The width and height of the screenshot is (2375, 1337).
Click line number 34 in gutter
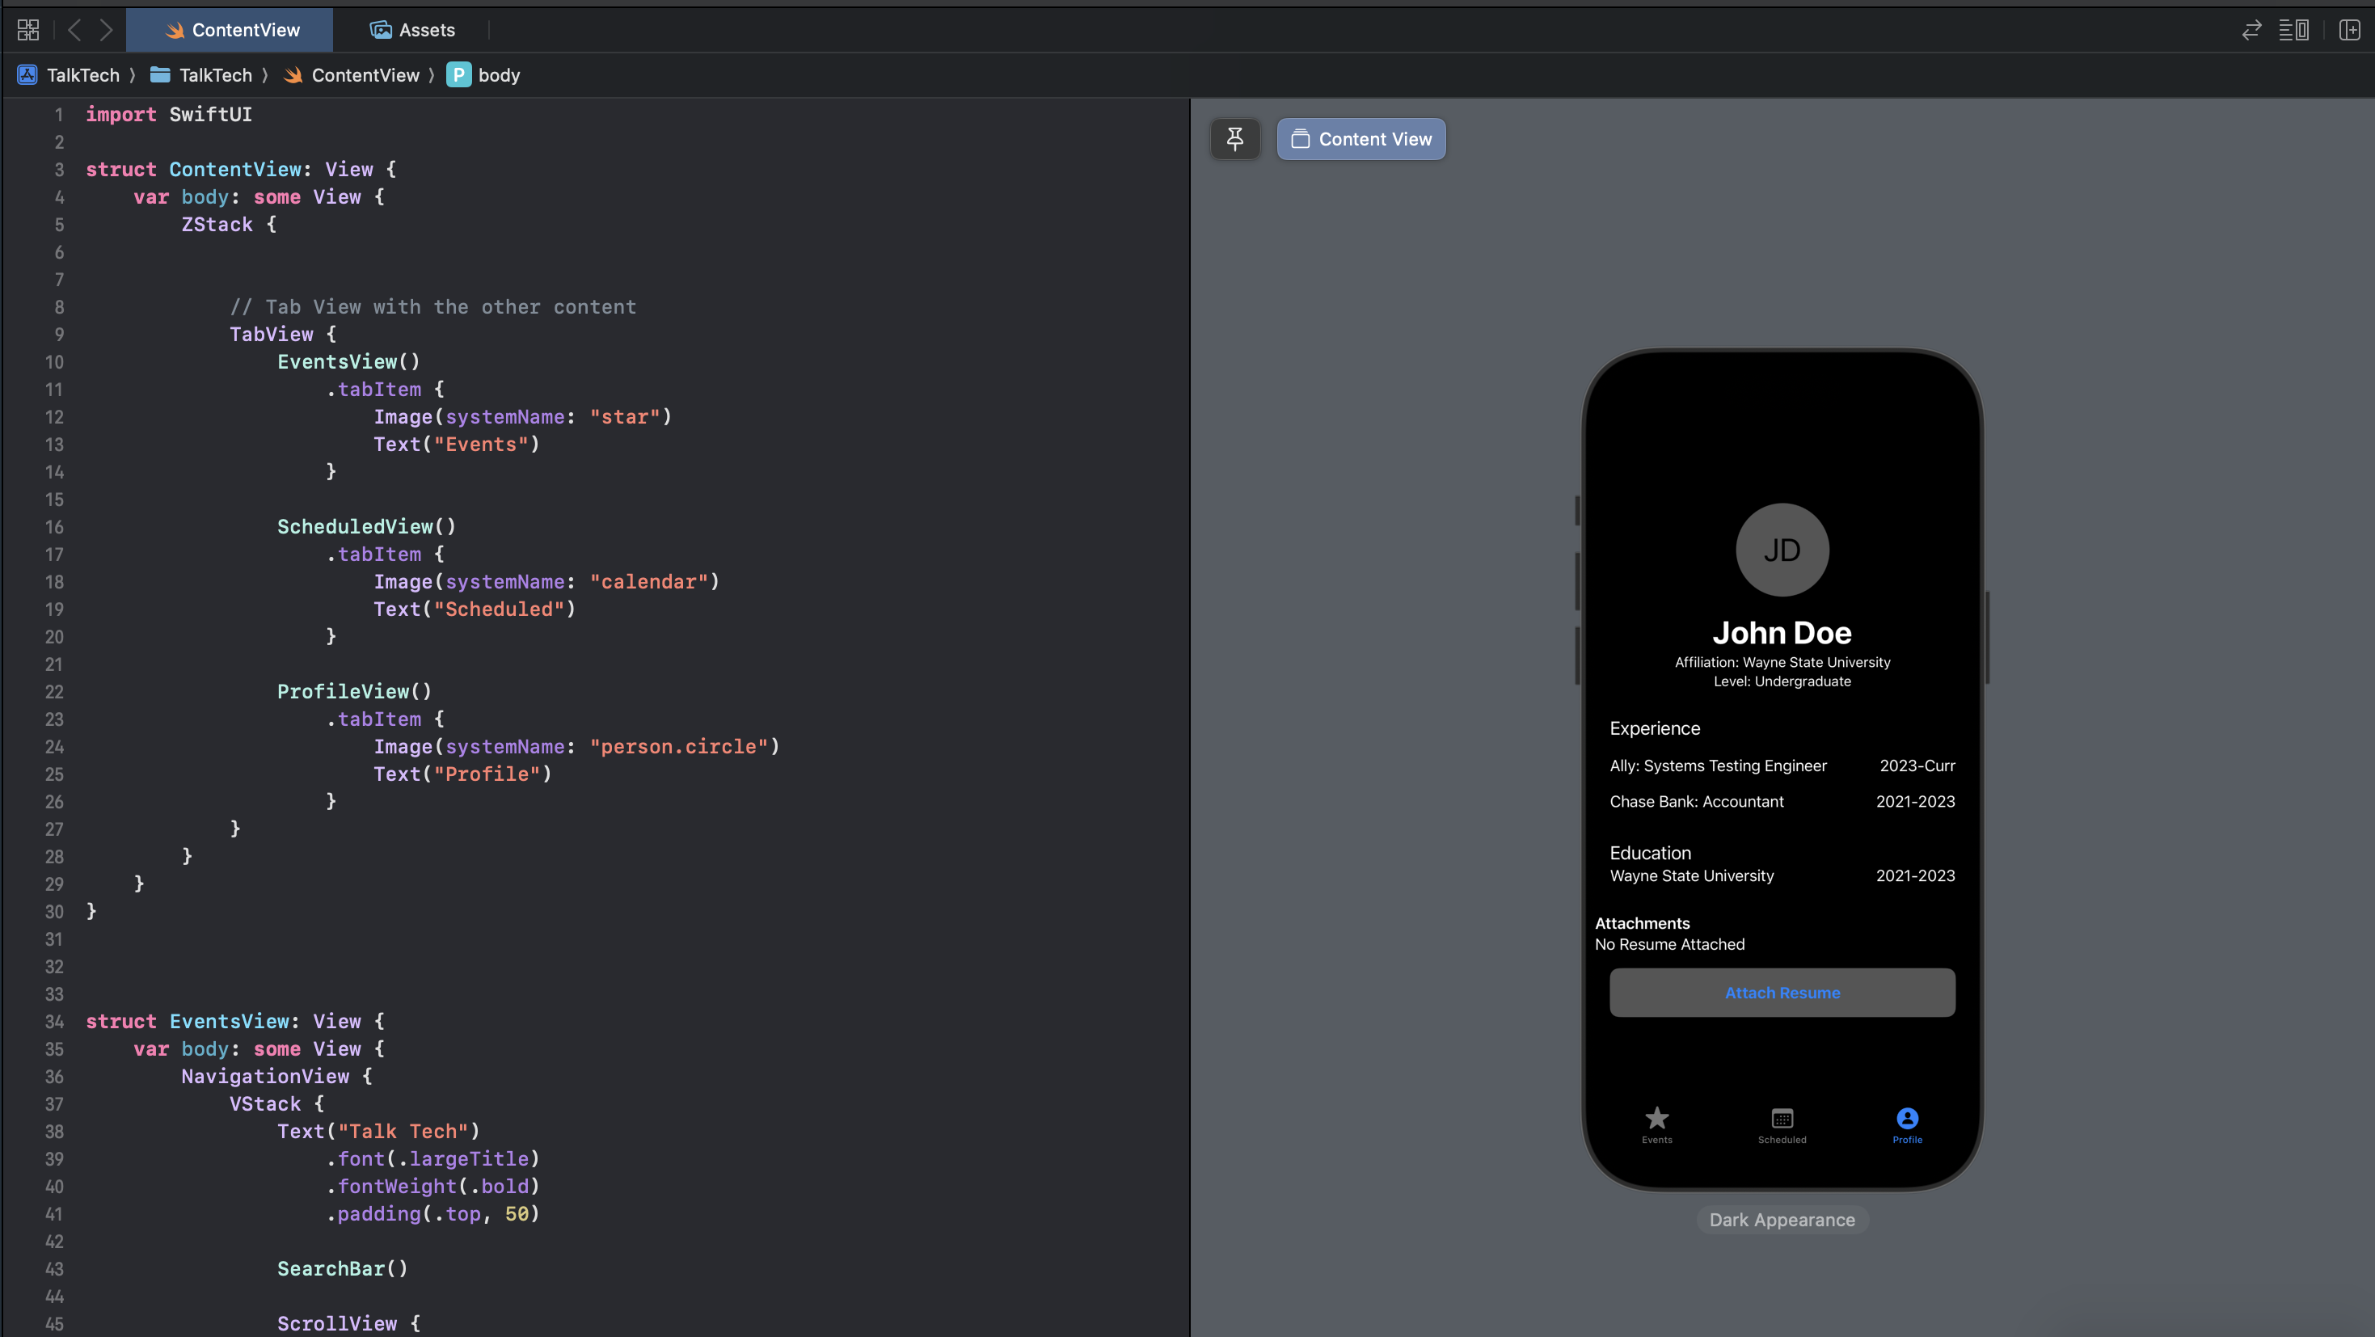[54, 1022]
